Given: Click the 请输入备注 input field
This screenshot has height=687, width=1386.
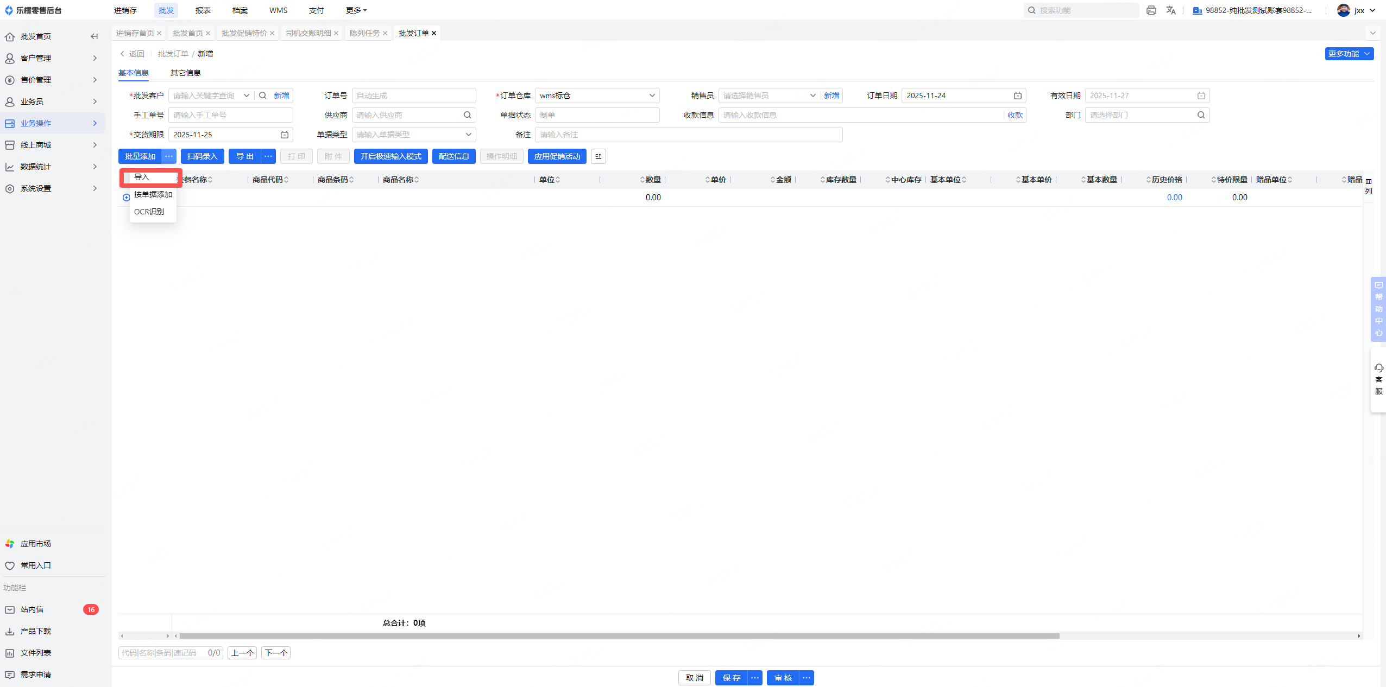Looking at the screenshot, I should pyautogui.click(x=688, y=135).
